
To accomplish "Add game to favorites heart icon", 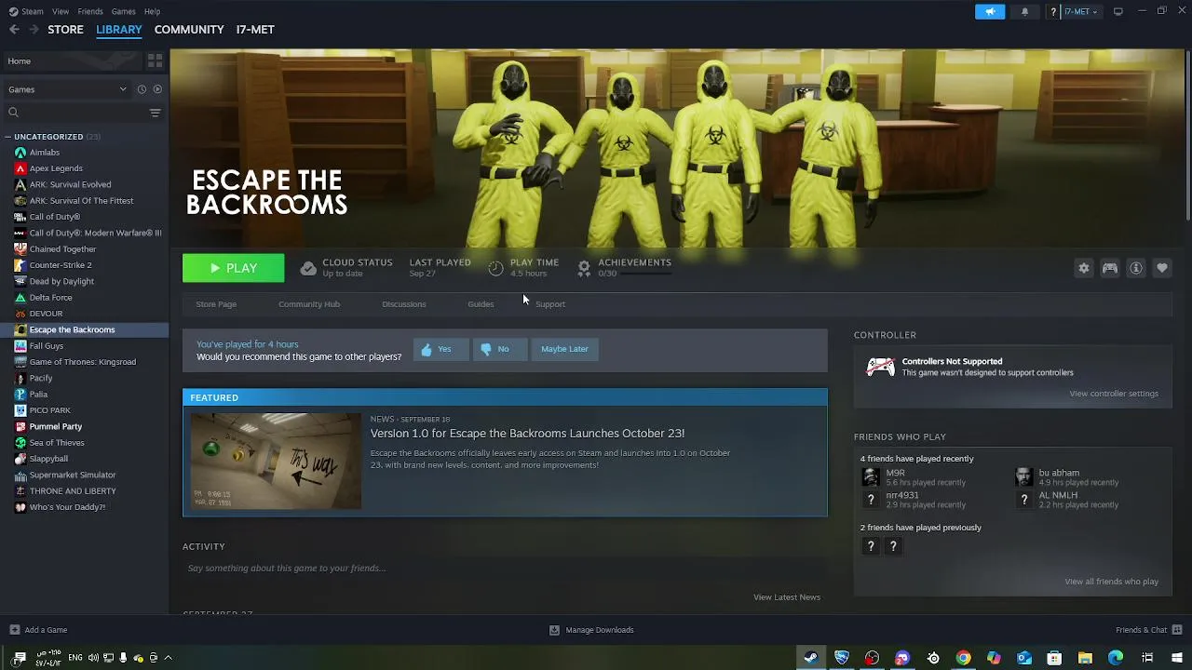I will 1162,268.
